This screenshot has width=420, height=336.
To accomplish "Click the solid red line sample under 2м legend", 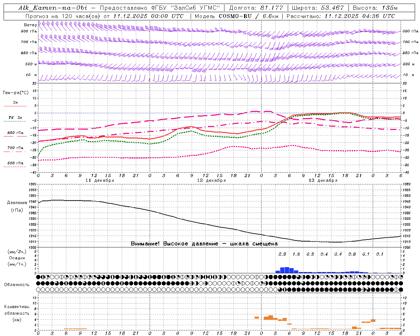I will point(15,106).
